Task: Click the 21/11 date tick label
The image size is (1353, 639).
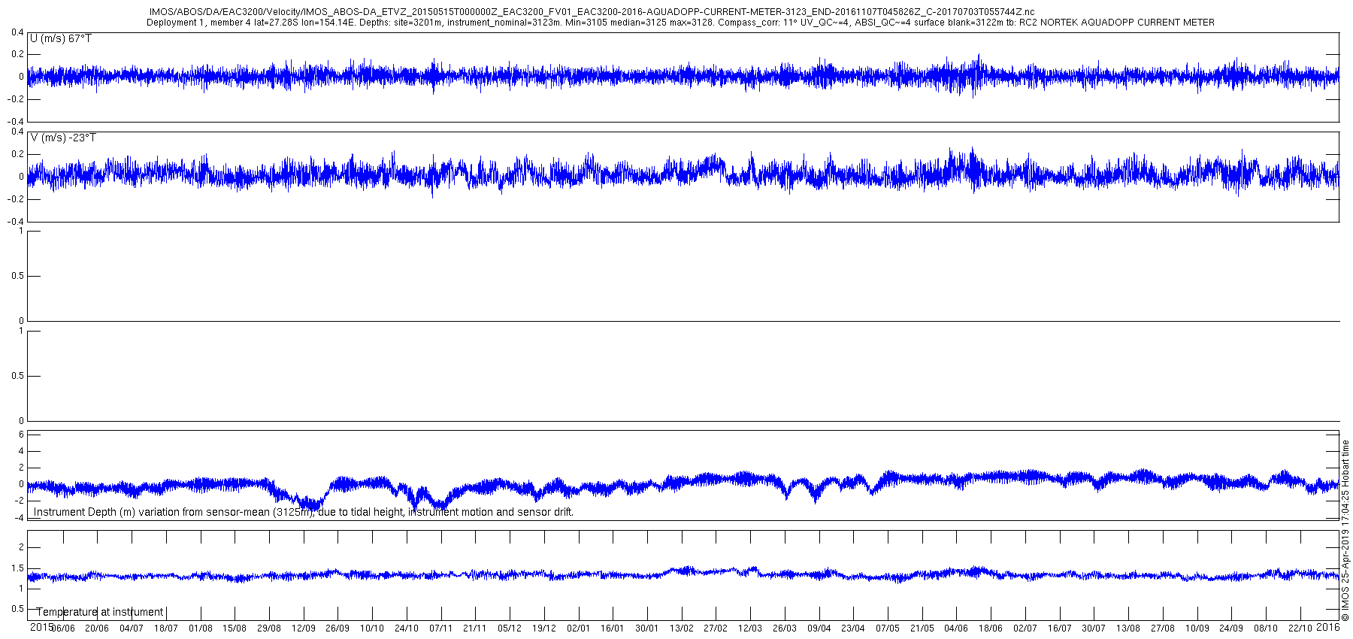Action: pos(475,628)
